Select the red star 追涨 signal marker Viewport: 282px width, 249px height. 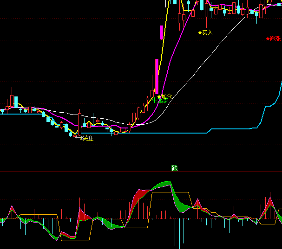point(273,39)
